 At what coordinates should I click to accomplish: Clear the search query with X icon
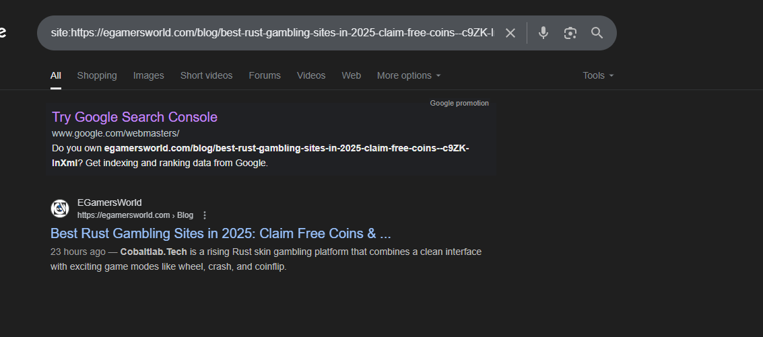tap(510, 33)
